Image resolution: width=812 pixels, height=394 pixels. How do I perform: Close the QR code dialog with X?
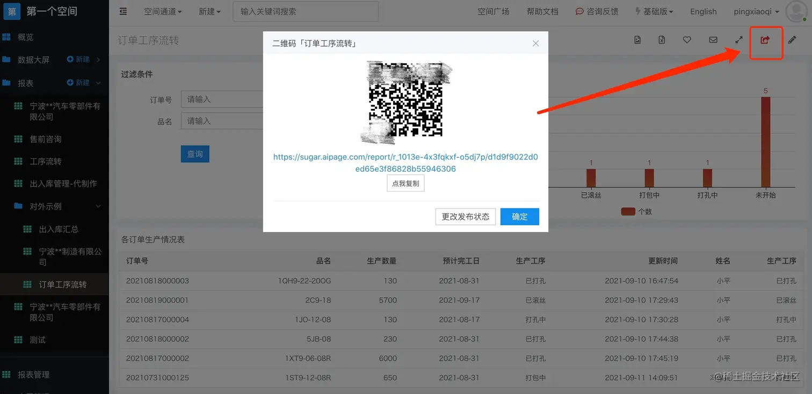[x=535, y=43]
